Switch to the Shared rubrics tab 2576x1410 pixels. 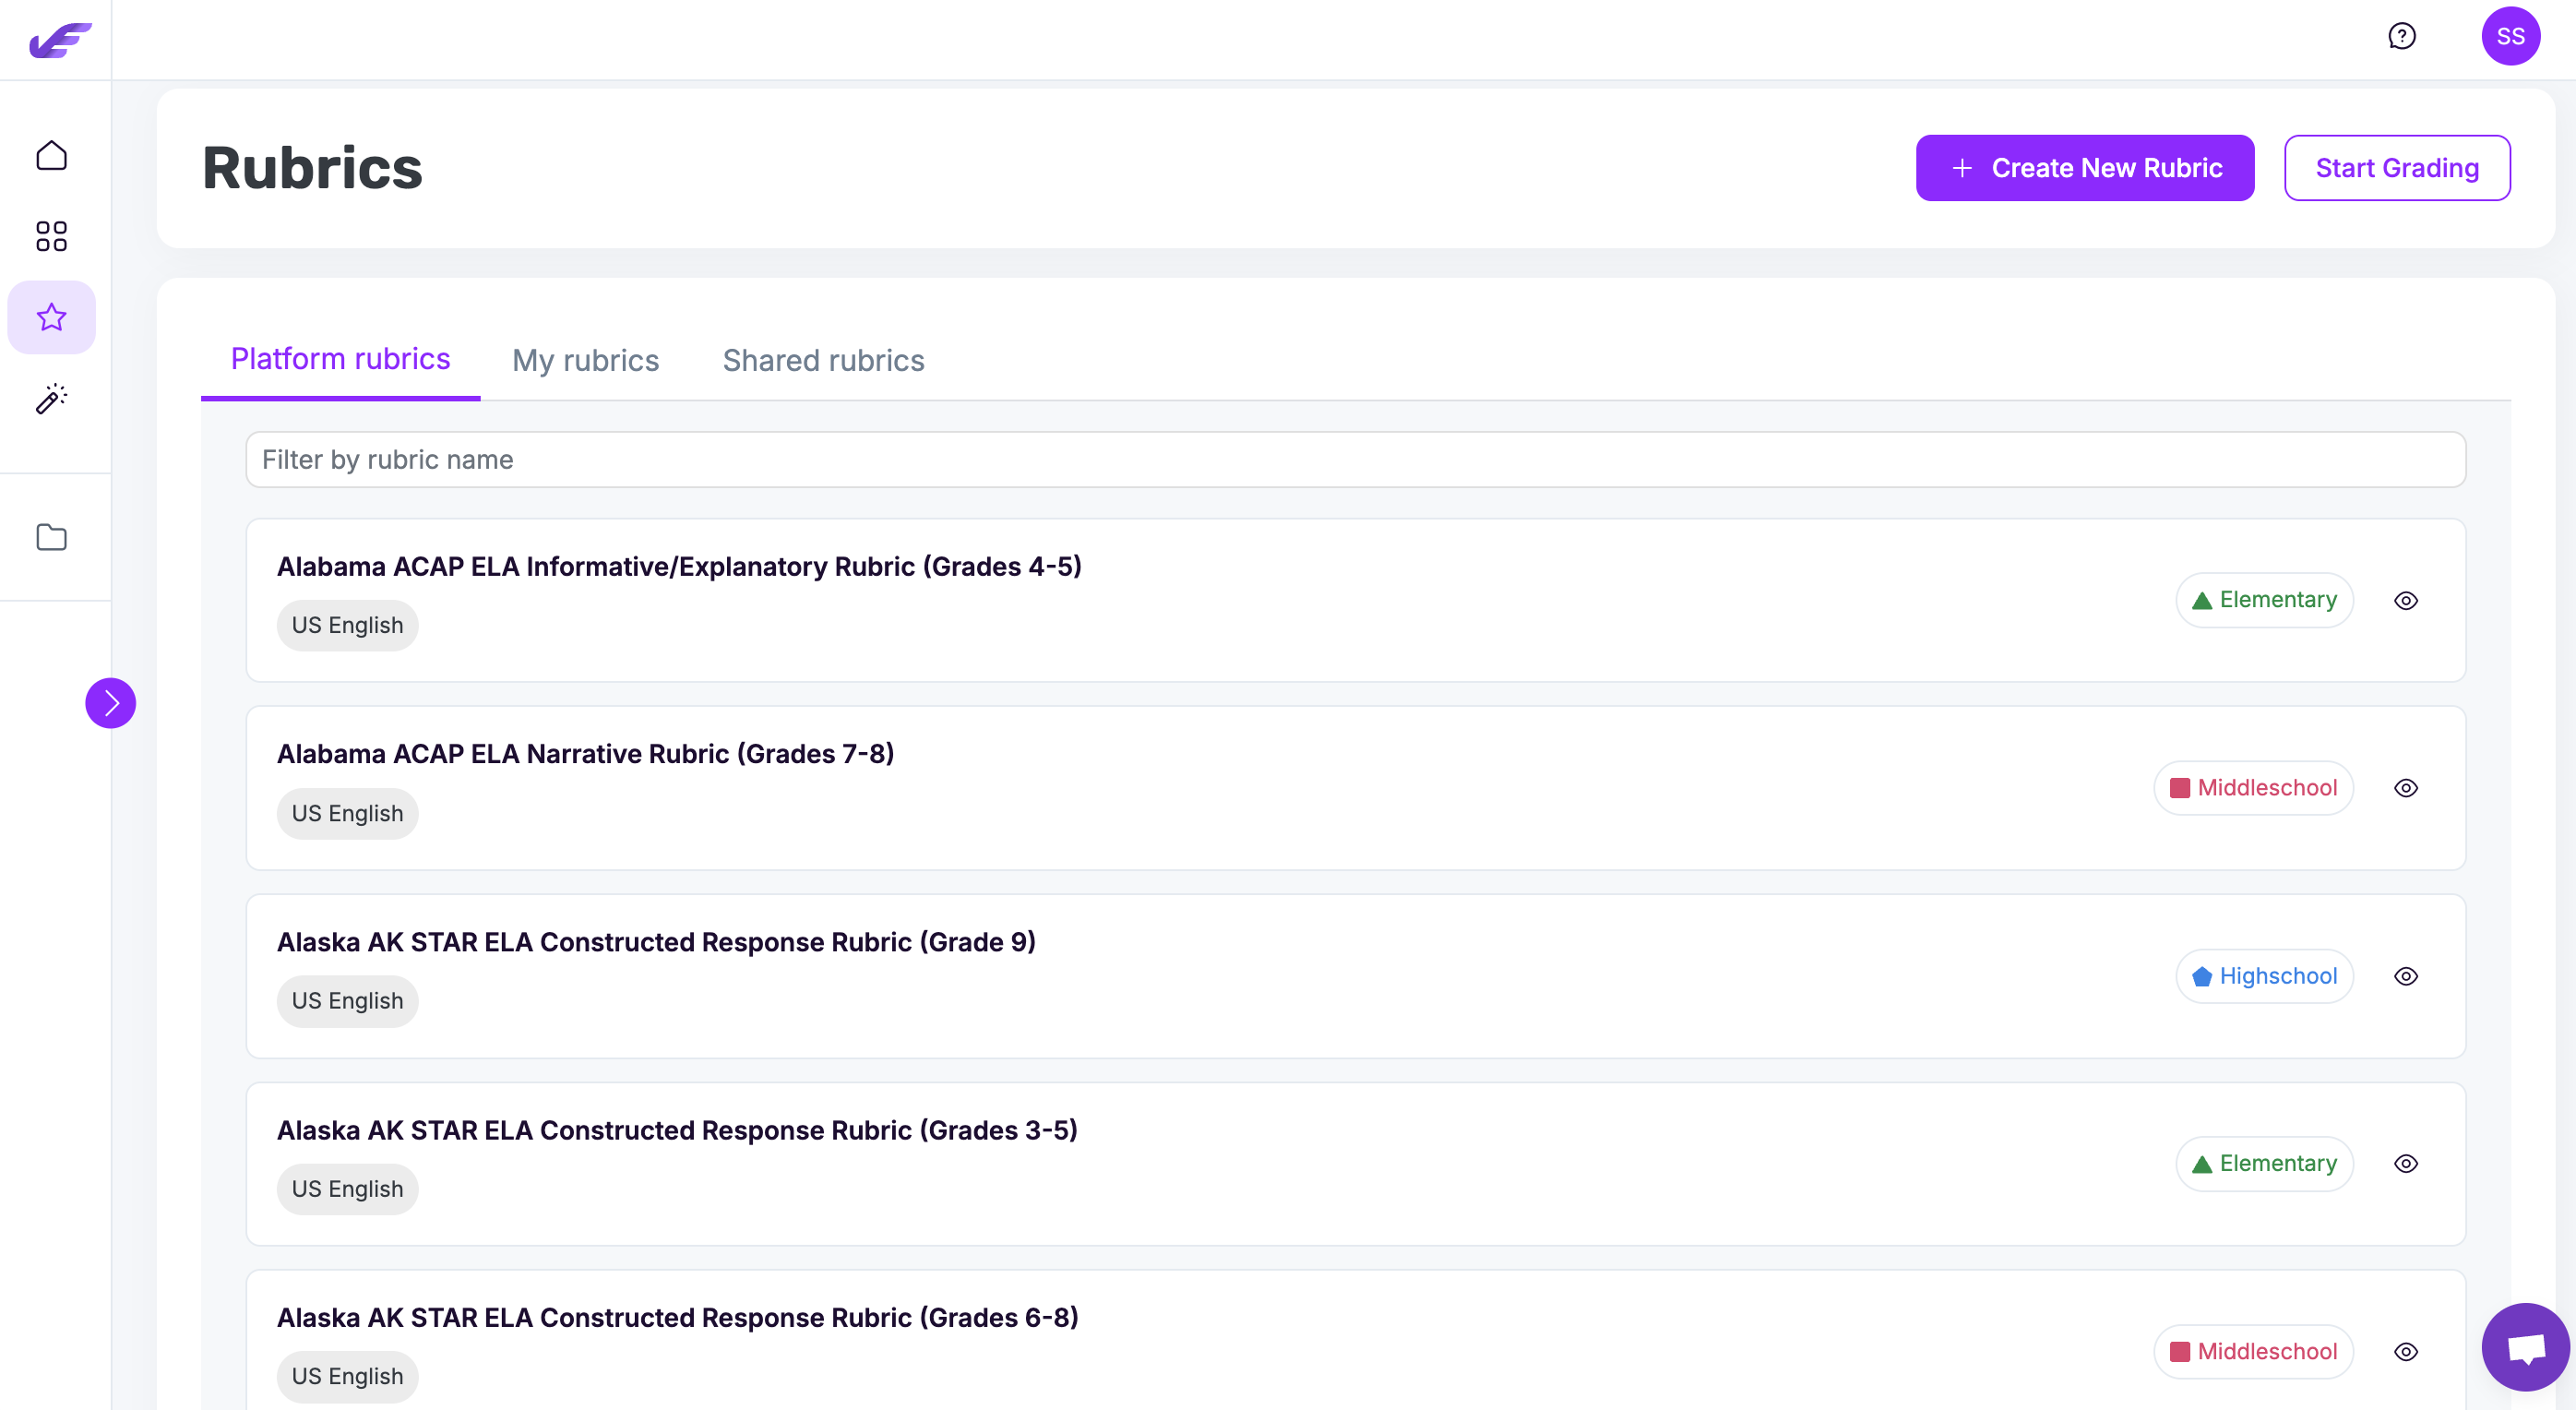tap(823, 360)
